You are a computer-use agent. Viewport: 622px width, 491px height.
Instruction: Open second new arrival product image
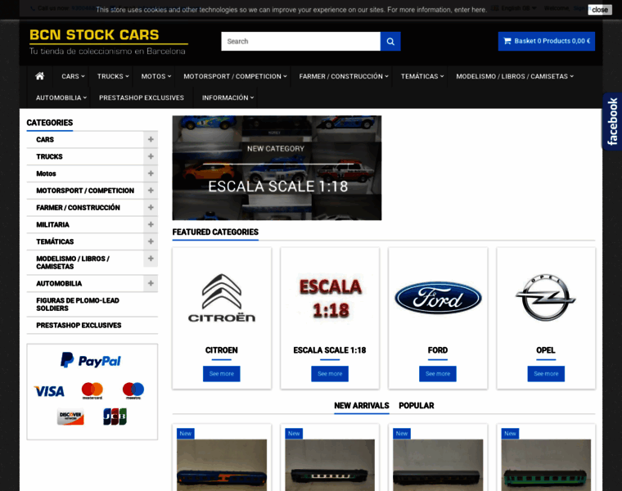click(x=330, y=465)
